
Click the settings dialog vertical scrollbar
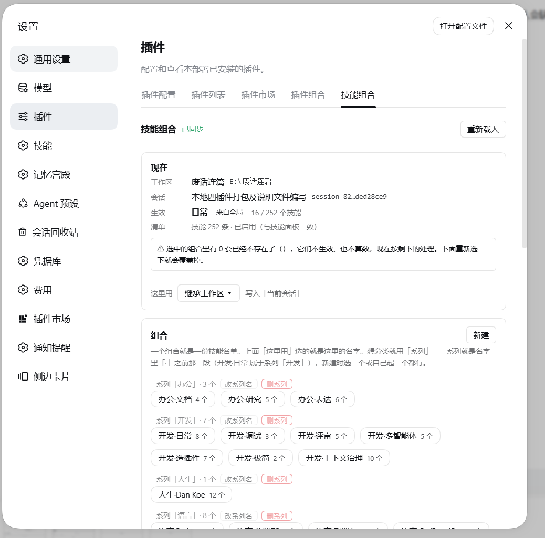524,143
